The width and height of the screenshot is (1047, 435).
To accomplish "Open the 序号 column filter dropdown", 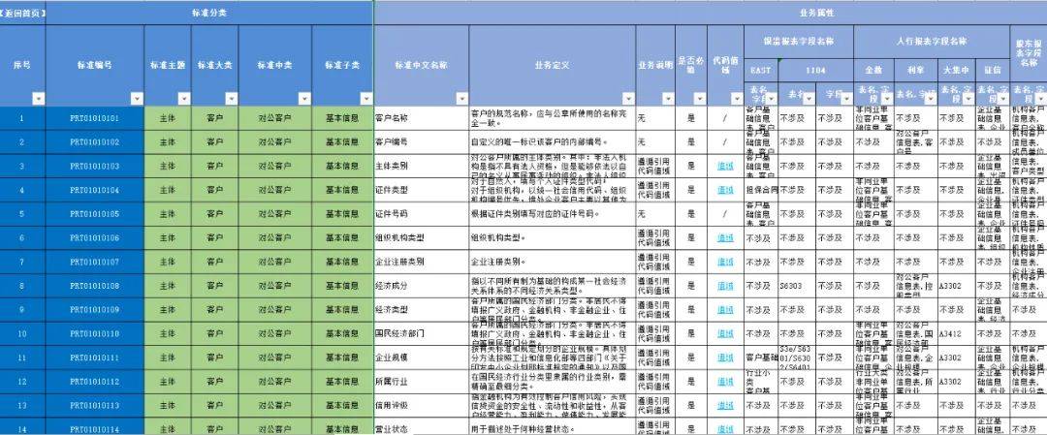I will pyautogui.click(x=39, y=99).
